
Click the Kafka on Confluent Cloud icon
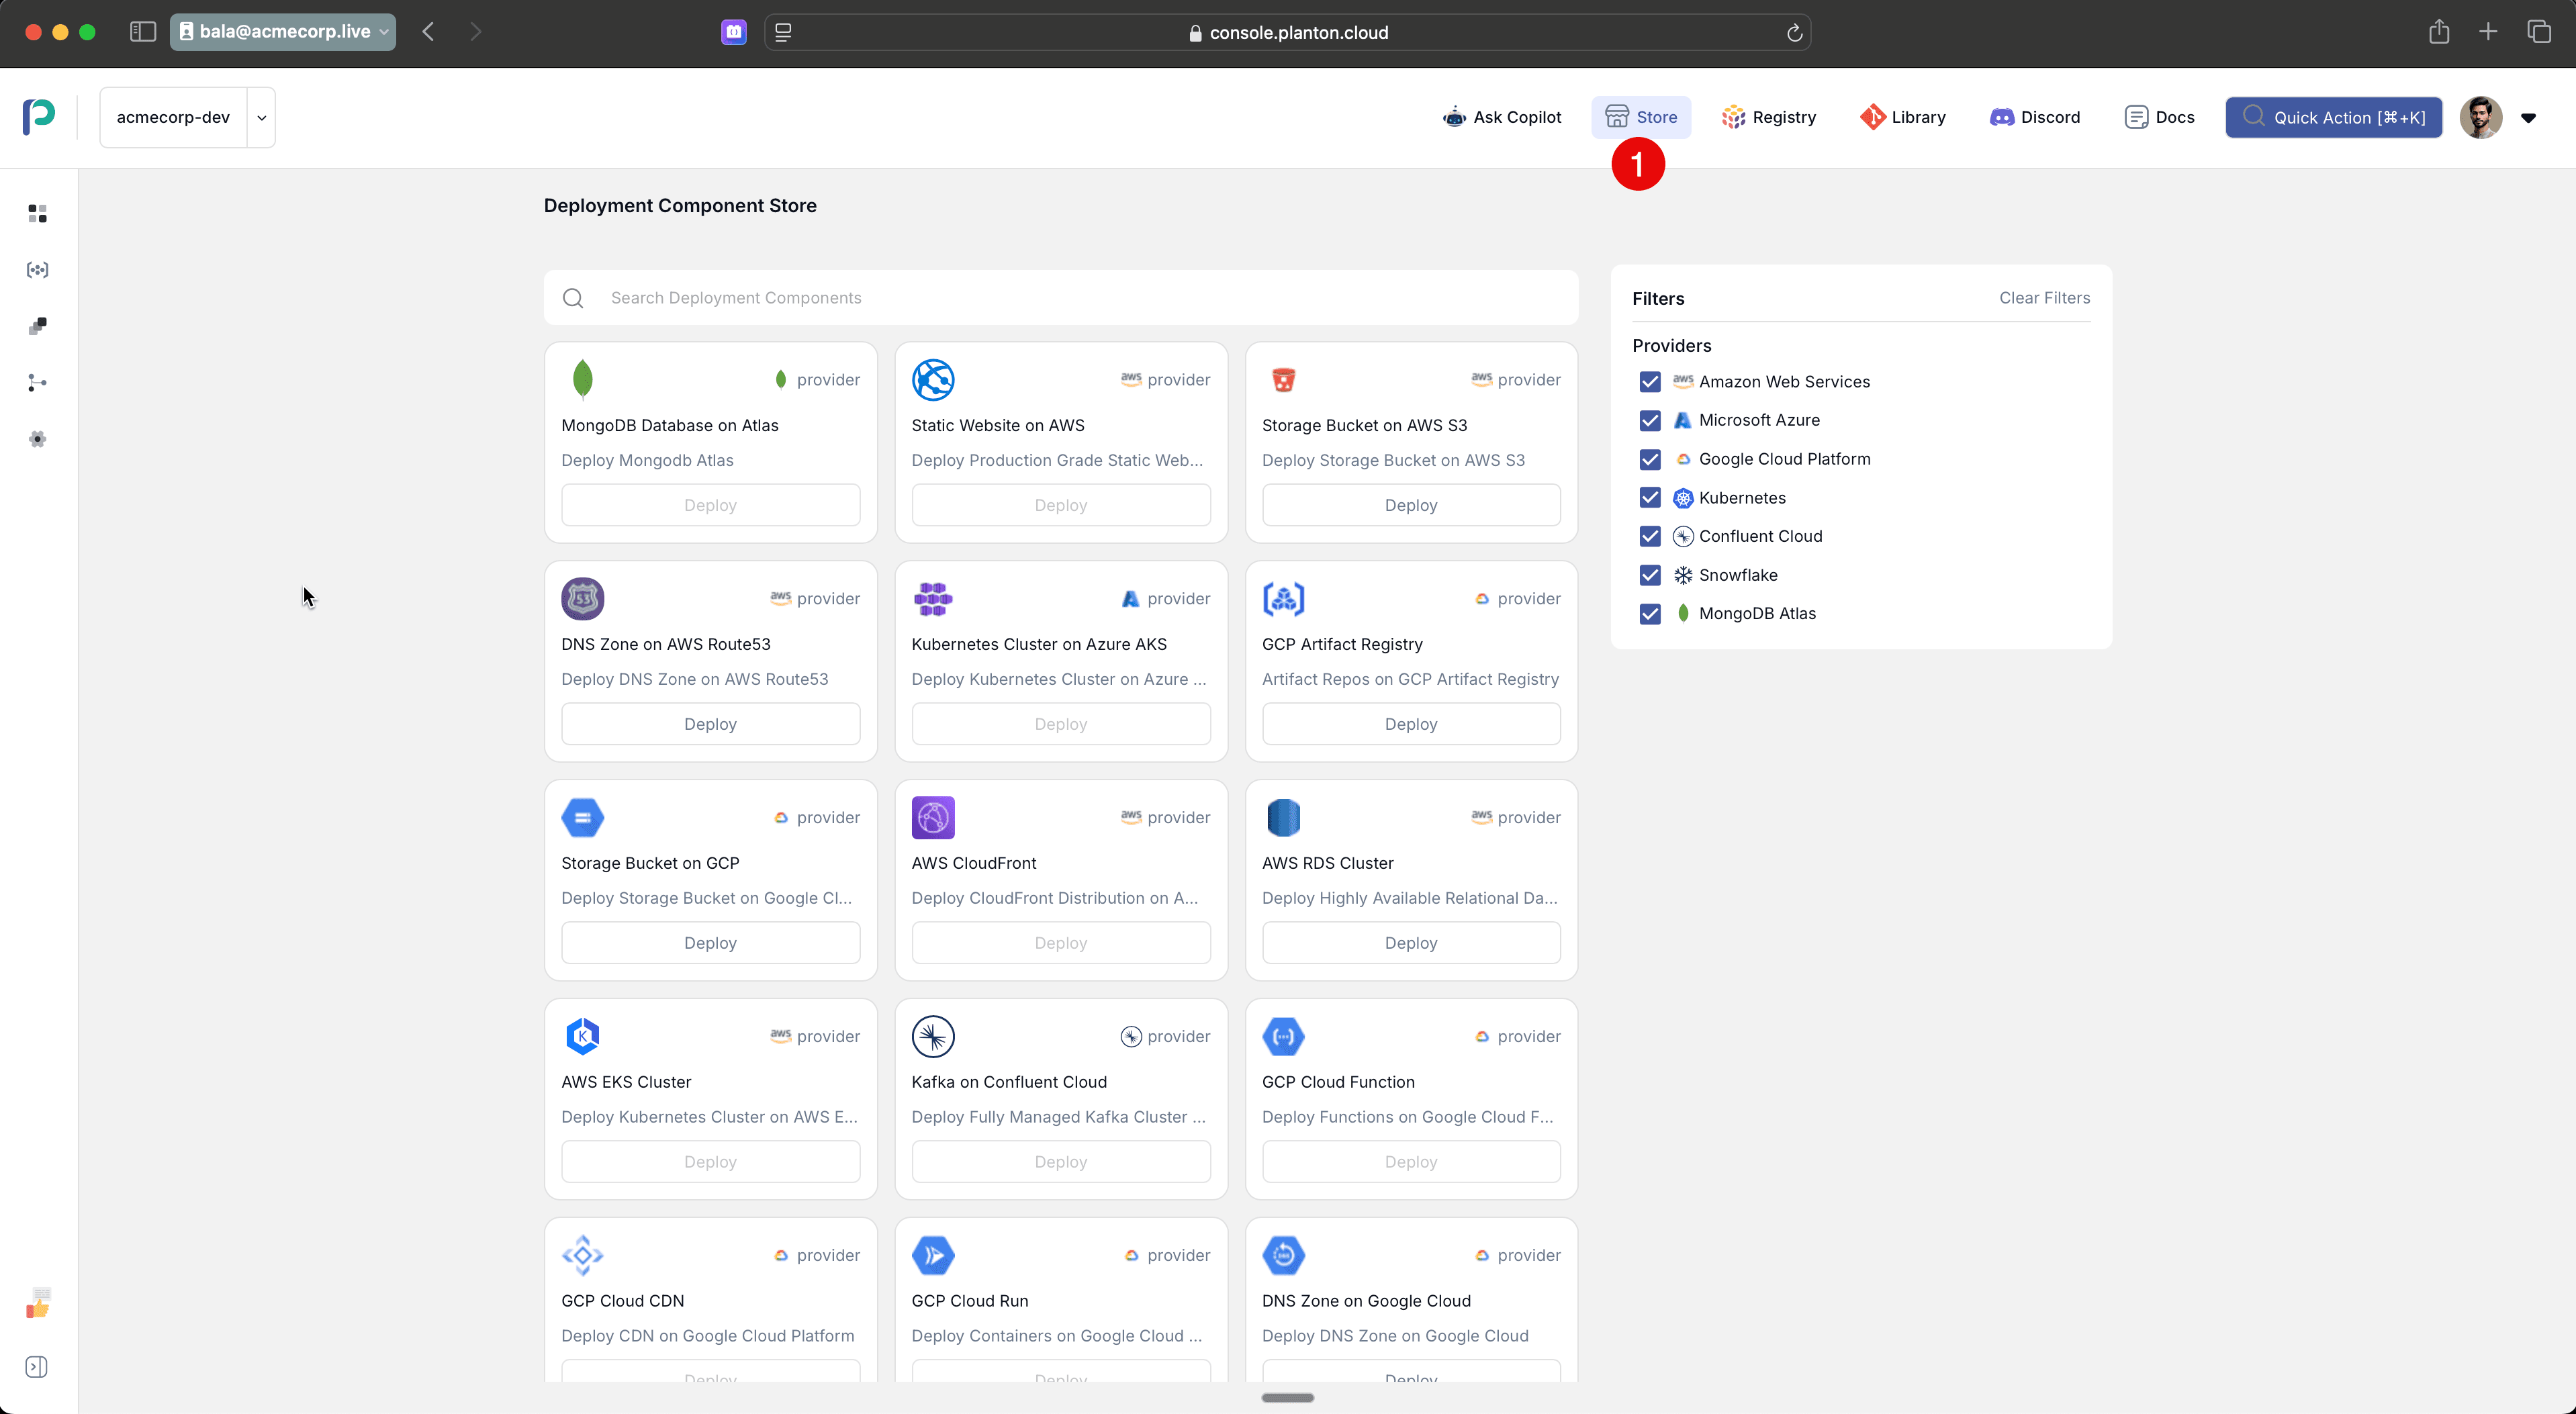(933, 1036)
